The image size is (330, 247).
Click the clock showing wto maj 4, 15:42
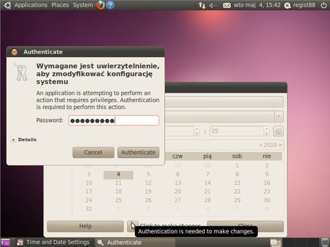[257, 5]
